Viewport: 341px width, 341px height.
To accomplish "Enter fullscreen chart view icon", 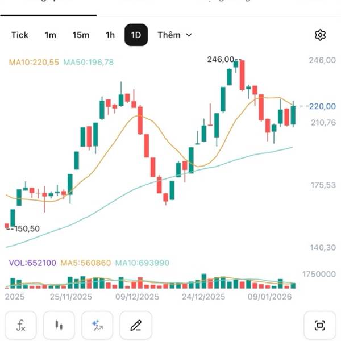I will pos(319,326).
